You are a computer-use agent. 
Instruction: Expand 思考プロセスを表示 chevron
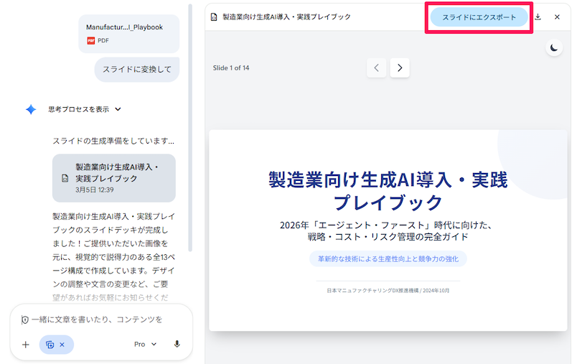[118, 109]
